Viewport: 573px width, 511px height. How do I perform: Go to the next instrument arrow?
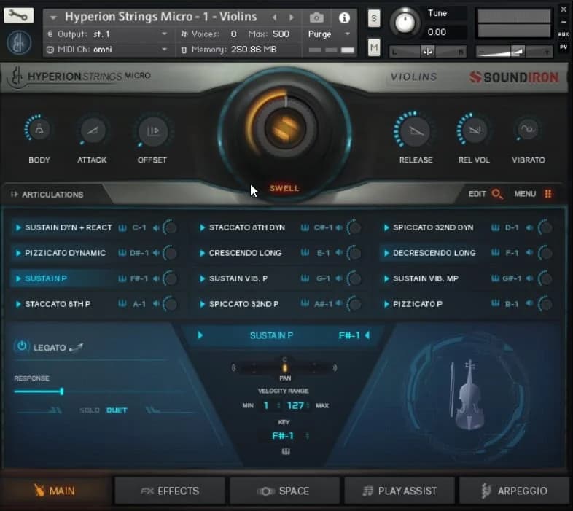[292, 17]
